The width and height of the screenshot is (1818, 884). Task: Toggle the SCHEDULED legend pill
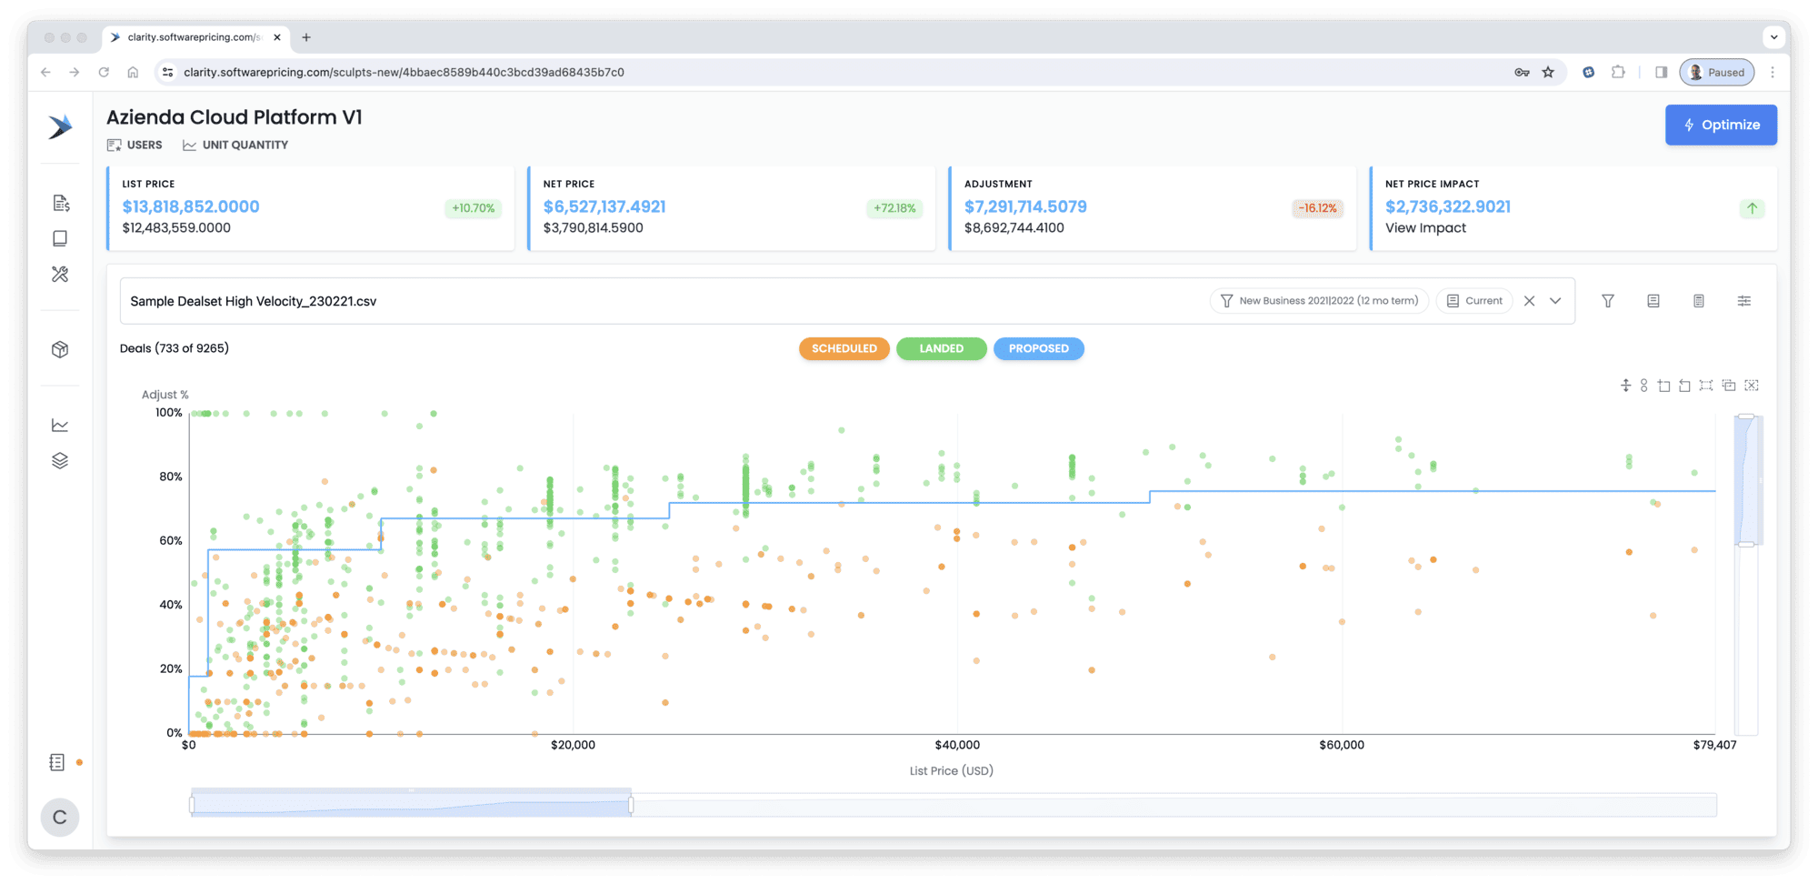pyautogui.click(x=844, y=348)
